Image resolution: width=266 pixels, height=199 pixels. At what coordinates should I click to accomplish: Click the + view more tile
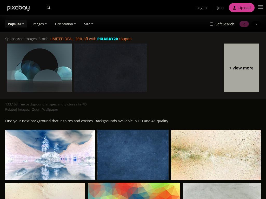pyautogui.click(x=241, y=68)
